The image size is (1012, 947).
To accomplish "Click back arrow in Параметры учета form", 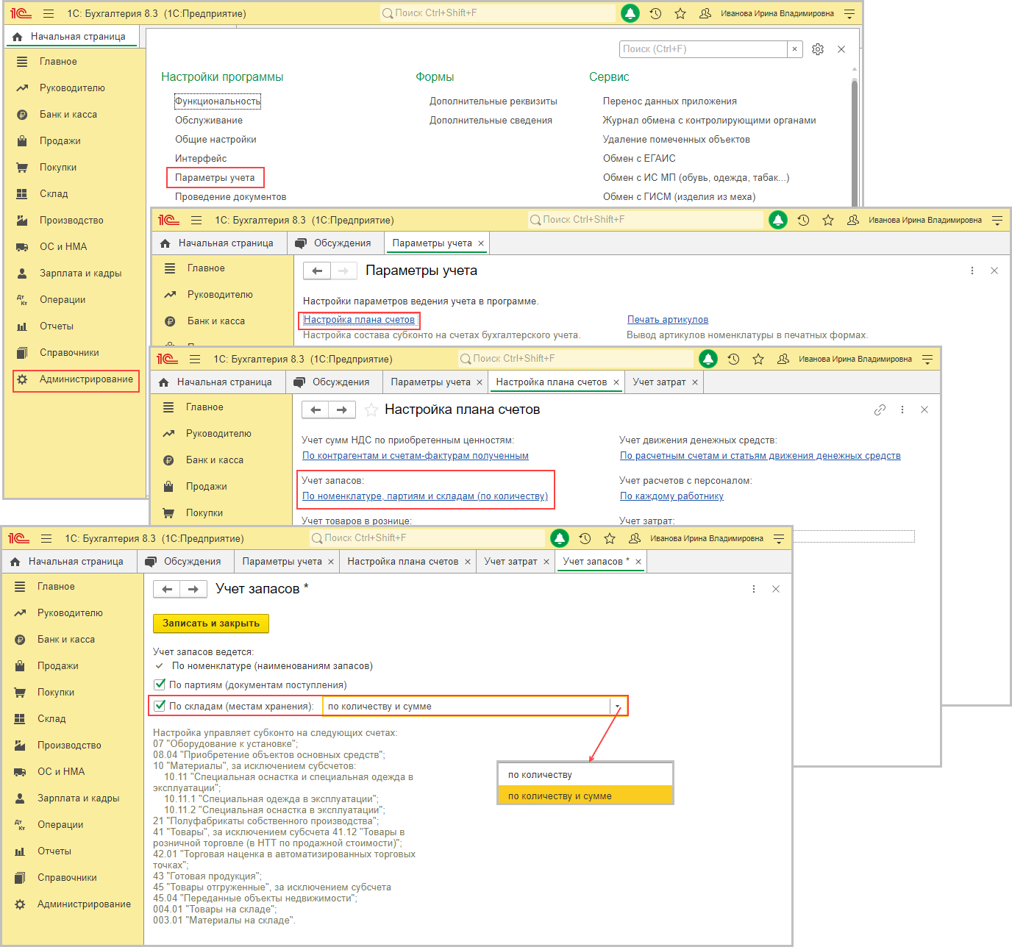I will tap(317, 271).
